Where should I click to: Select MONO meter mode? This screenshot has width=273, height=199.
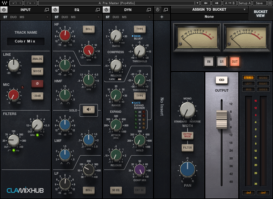point(263,77)
